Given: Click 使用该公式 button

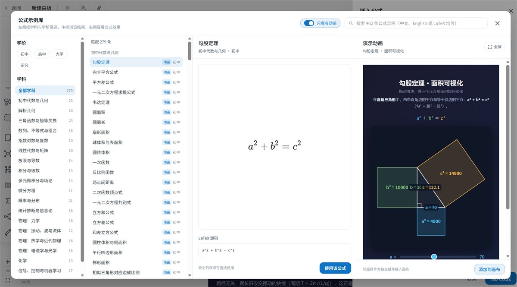Looking at the screenshot, I should (335, 268).
